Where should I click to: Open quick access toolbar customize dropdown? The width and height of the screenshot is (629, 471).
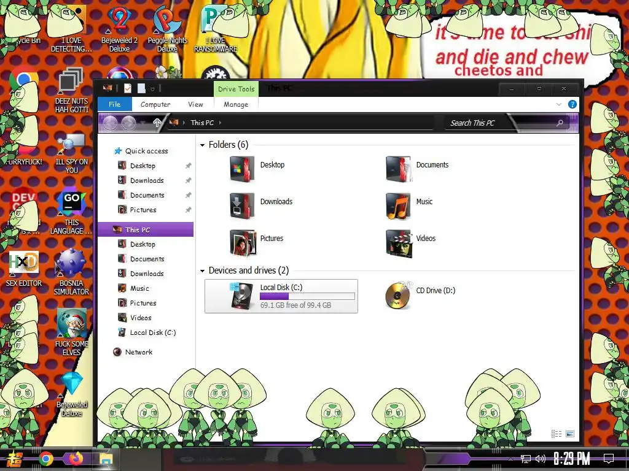coord(152,89)
